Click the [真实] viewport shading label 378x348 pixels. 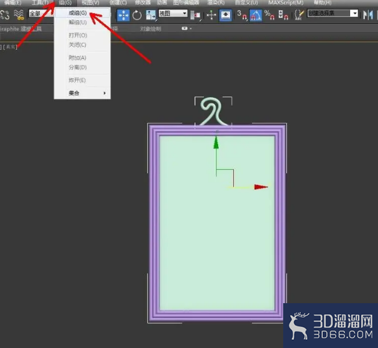click(10, 47)
